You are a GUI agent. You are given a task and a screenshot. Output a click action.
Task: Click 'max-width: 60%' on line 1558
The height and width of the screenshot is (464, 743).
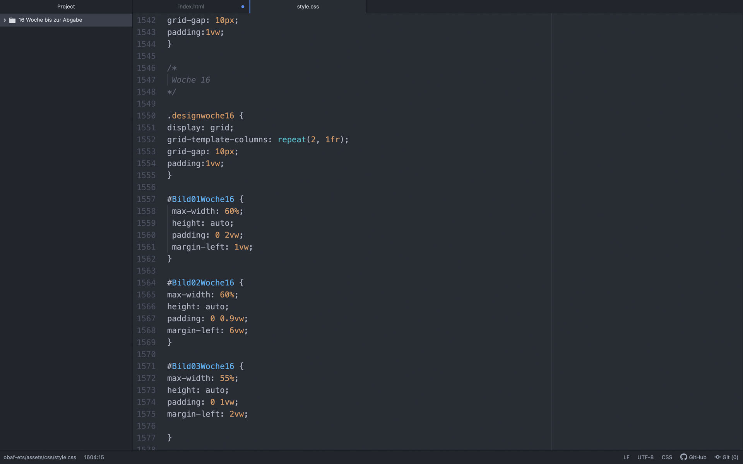point(207,211)
